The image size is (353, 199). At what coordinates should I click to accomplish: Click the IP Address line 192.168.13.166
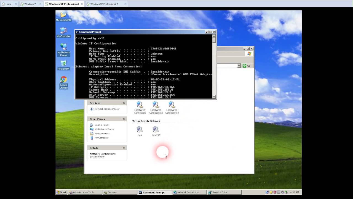click(x=132, y=87)
